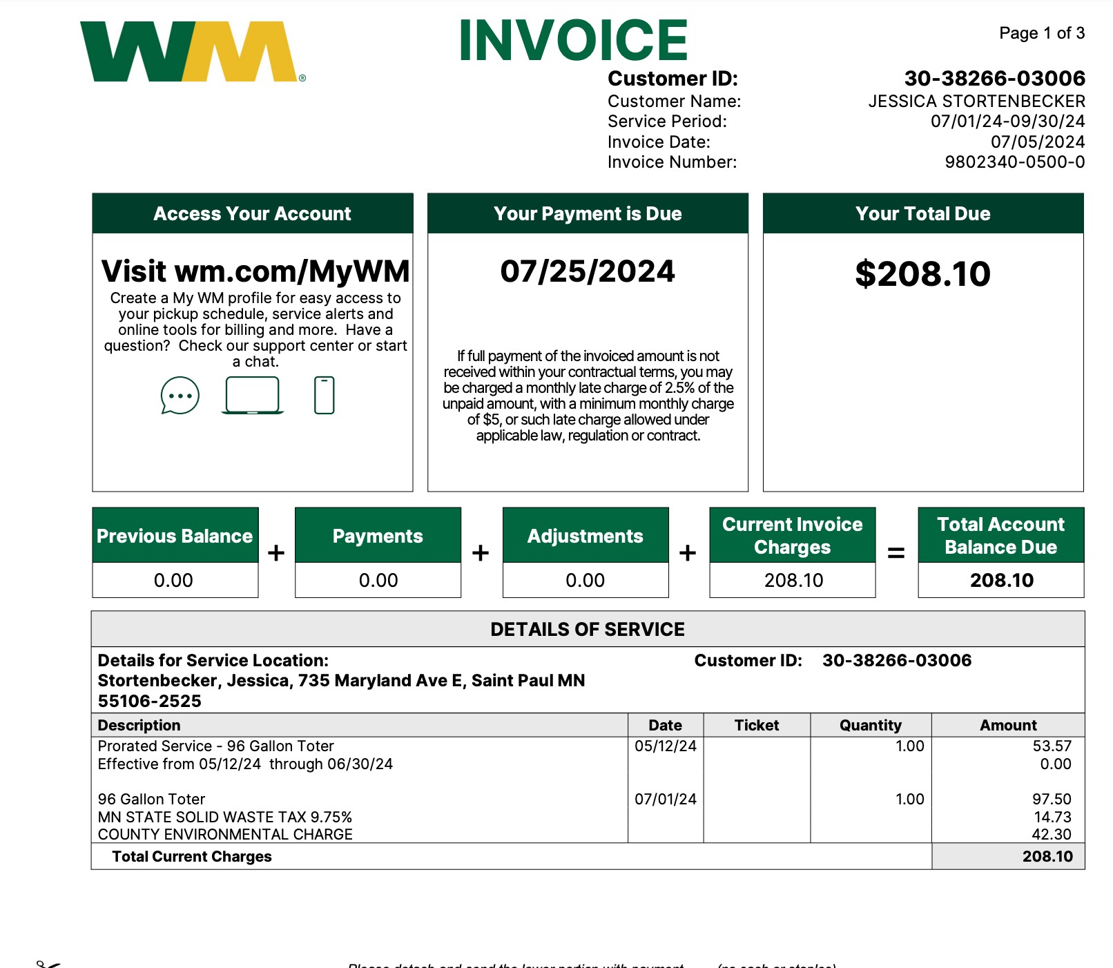Image resolution: width=1113 pixels, height=968 pixels.
Task: Click the large $208.10 total due amount
Action: [x=922, y=274]
